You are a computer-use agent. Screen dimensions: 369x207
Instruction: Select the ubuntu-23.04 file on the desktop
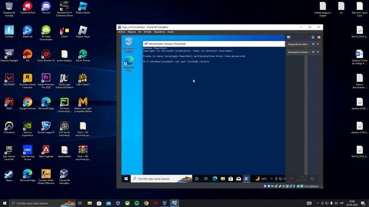[x=359, y=103]
